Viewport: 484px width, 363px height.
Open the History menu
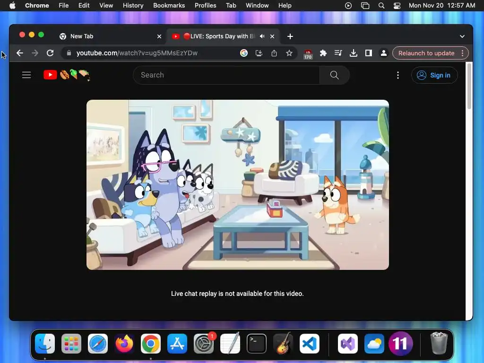pyautogui.click(x=133, y=6)
